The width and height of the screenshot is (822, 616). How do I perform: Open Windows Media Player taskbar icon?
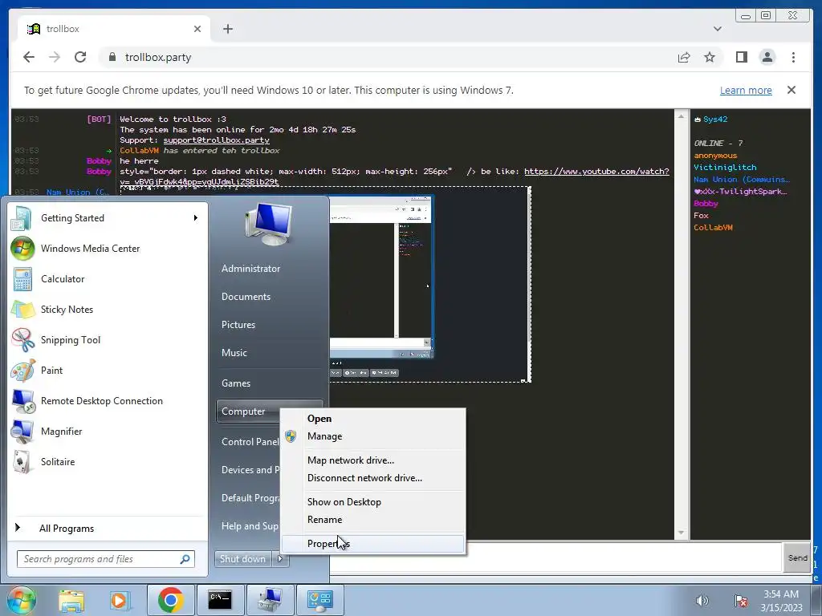coord(119,600)
